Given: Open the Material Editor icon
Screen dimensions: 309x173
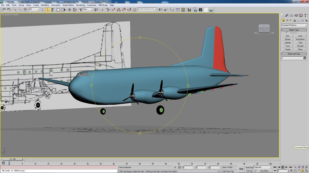Looking at the screenshot, I should [189, 10].
